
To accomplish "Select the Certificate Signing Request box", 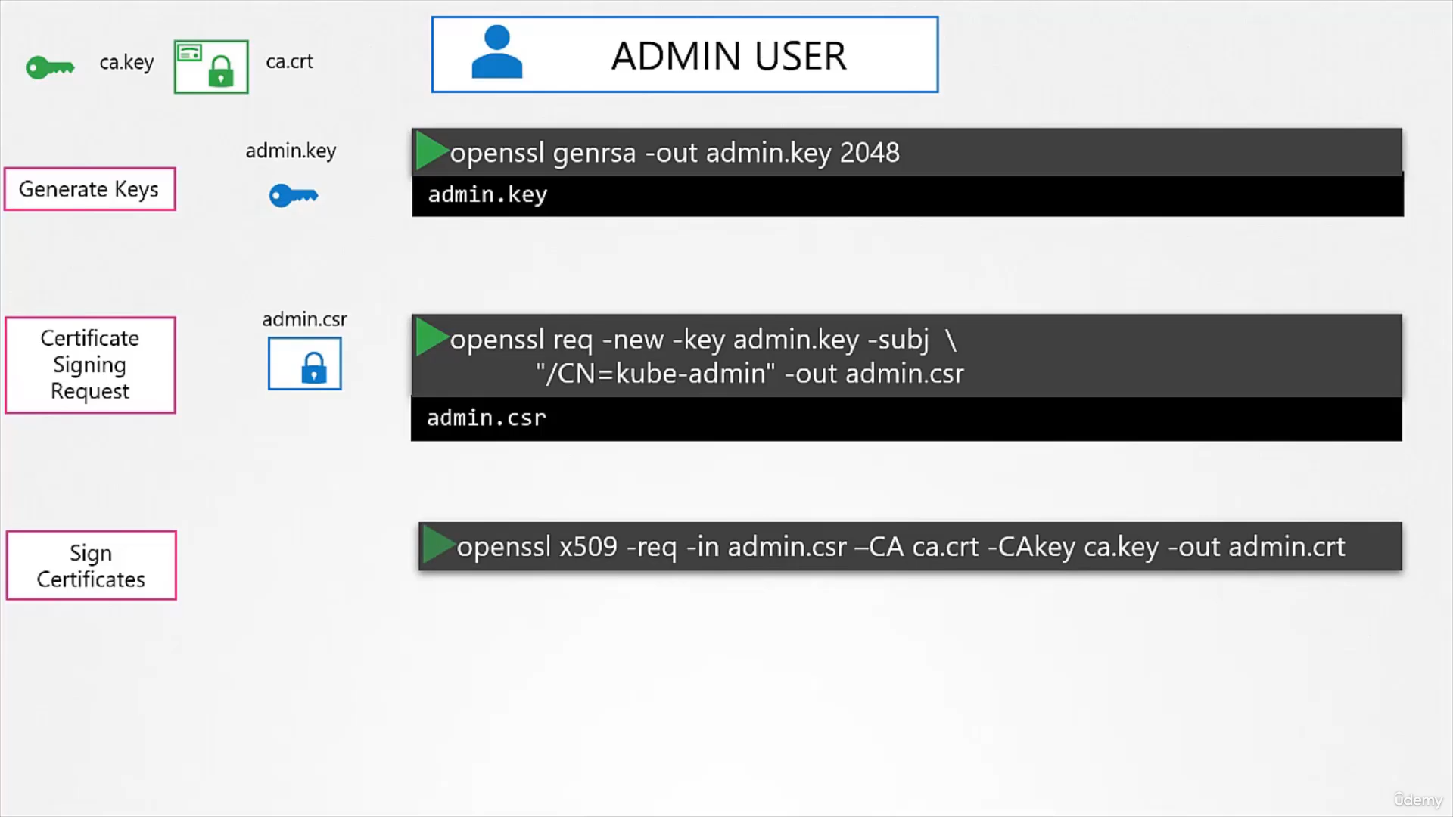I will tap(91, 365).
